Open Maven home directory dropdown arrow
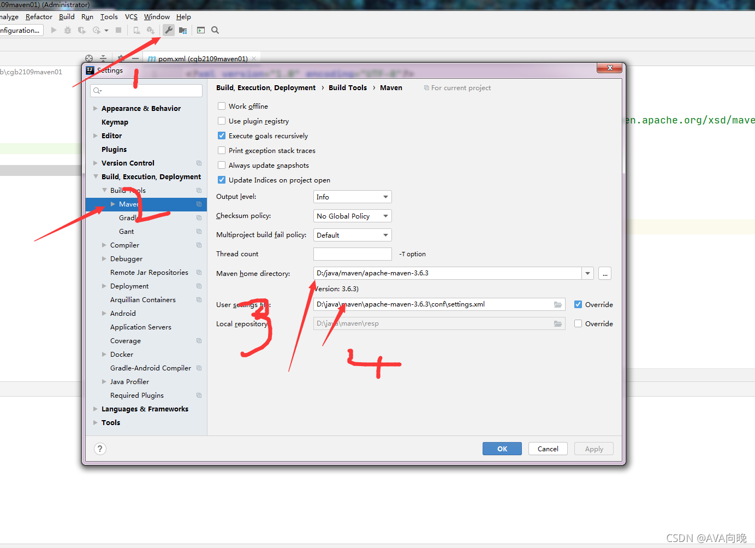The height and width of the screenshot is (548, 755). point(588,273)
